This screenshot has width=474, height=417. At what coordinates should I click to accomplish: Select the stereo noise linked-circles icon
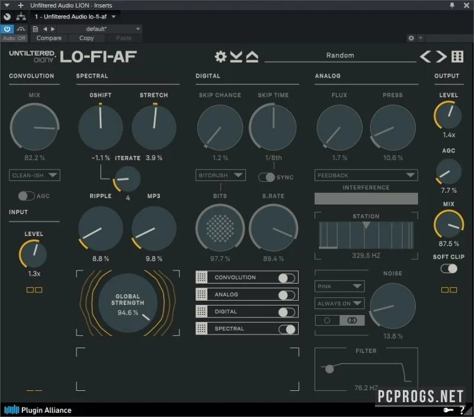pyautogui.click(x=352, y=320)
